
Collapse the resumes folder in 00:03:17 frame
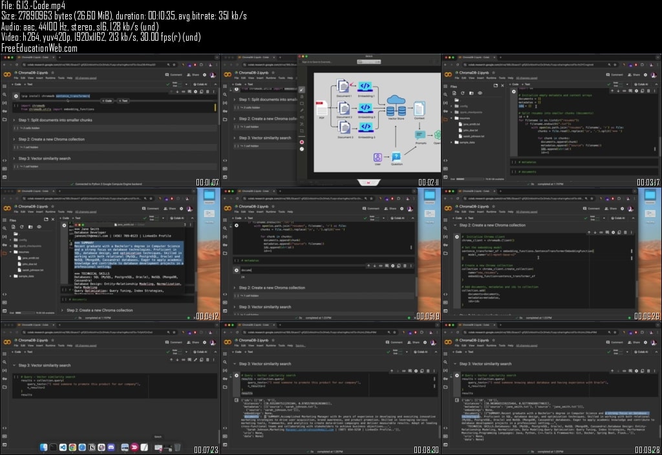(x=452, y=118)
